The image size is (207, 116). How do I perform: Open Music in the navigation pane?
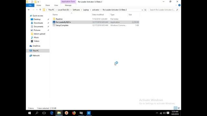click(36, 37)
